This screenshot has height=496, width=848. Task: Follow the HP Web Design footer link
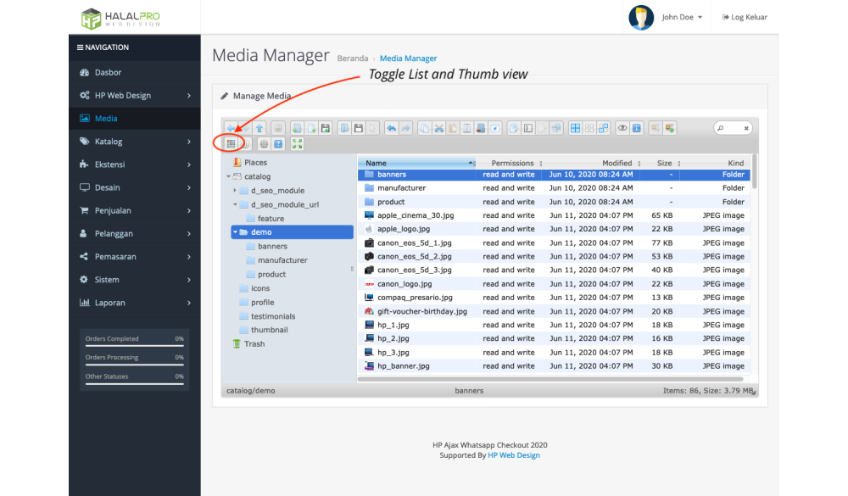(513, 455)
